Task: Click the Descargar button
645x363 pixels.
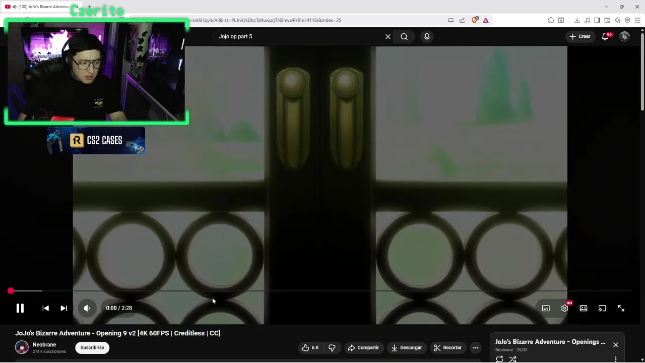Action: (406, 347)
